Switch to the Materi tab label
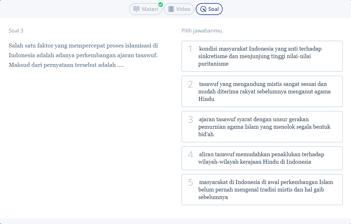This screenshot has height=224, width=351. (x=150, y=9)
